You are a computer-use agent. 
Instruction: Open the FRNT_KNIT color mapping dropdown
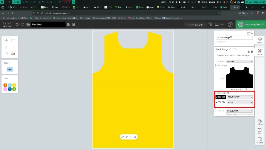click(x=240, y=97)
